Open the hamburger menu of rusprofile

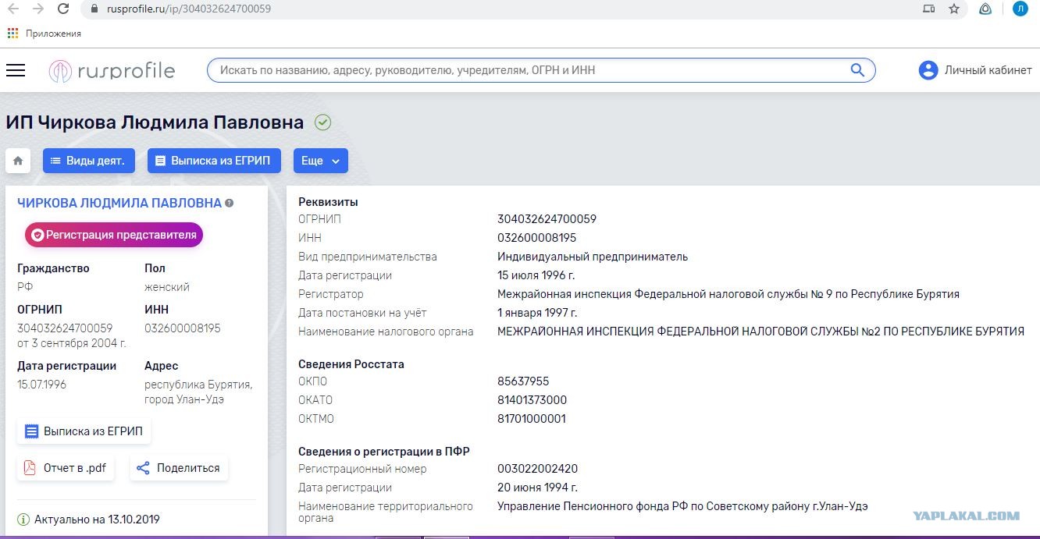click(x=16, y=70)
